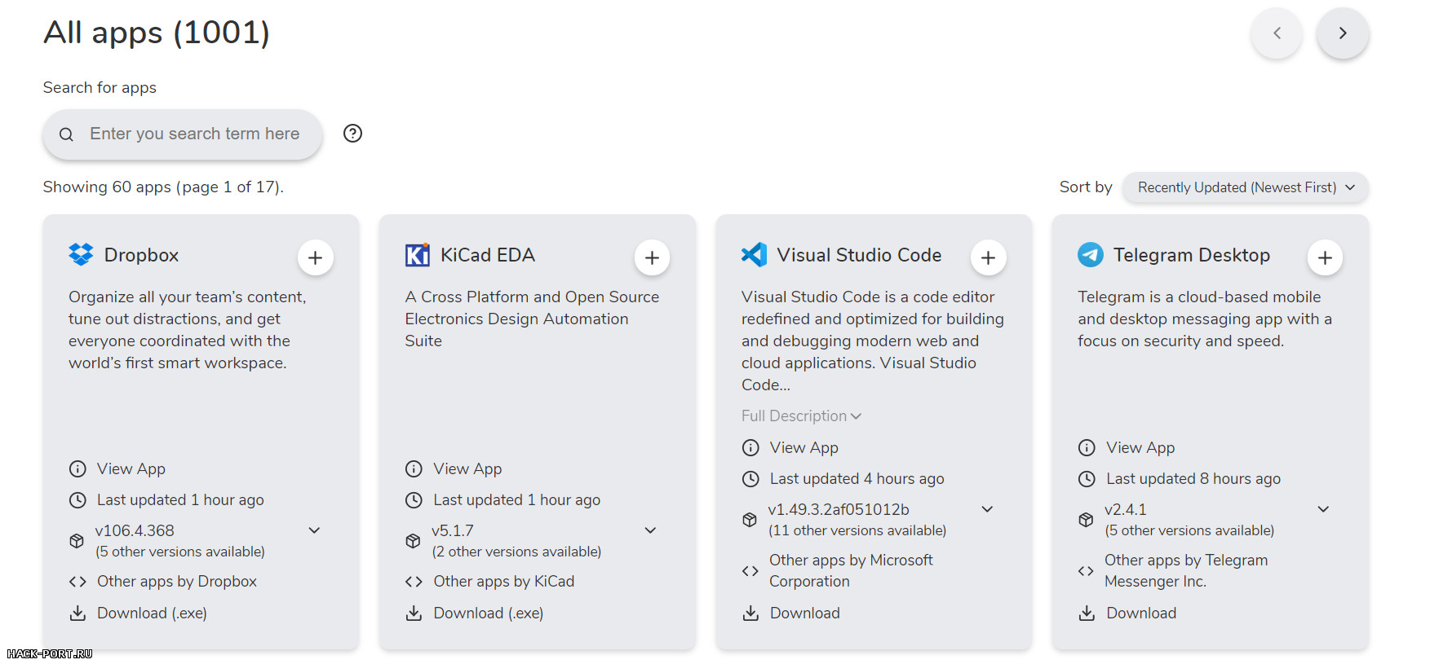This screenshot has height=664, width=1430.
Task: Add Dropbox with its plus button
Action: pyautogui.click(x=316, y=257)
